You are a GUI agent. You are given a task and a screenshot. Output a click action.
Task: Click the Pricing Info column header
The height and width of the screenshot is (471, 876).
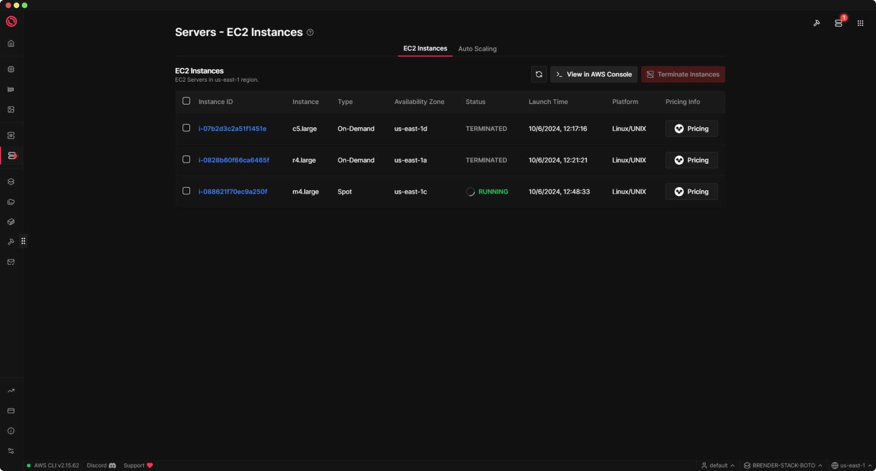pos(682,102)
